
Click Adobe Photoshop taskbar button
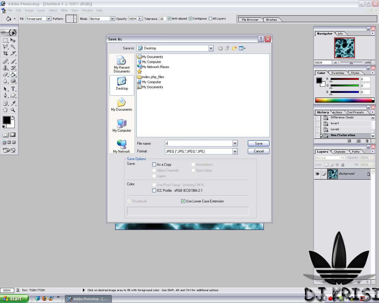(88, 299)
